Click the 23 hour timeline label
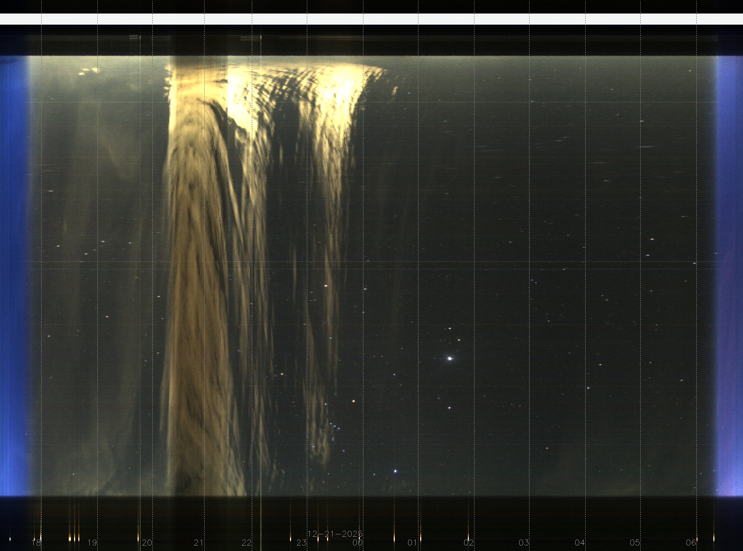743x551 pixels. coord(302,543)
